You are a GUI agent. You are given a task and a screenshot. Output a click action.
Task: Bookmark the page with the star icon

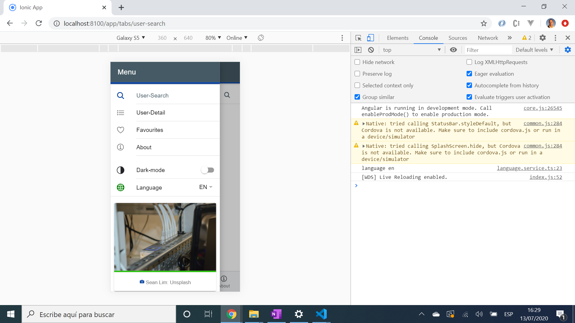[x=484, y=23]
